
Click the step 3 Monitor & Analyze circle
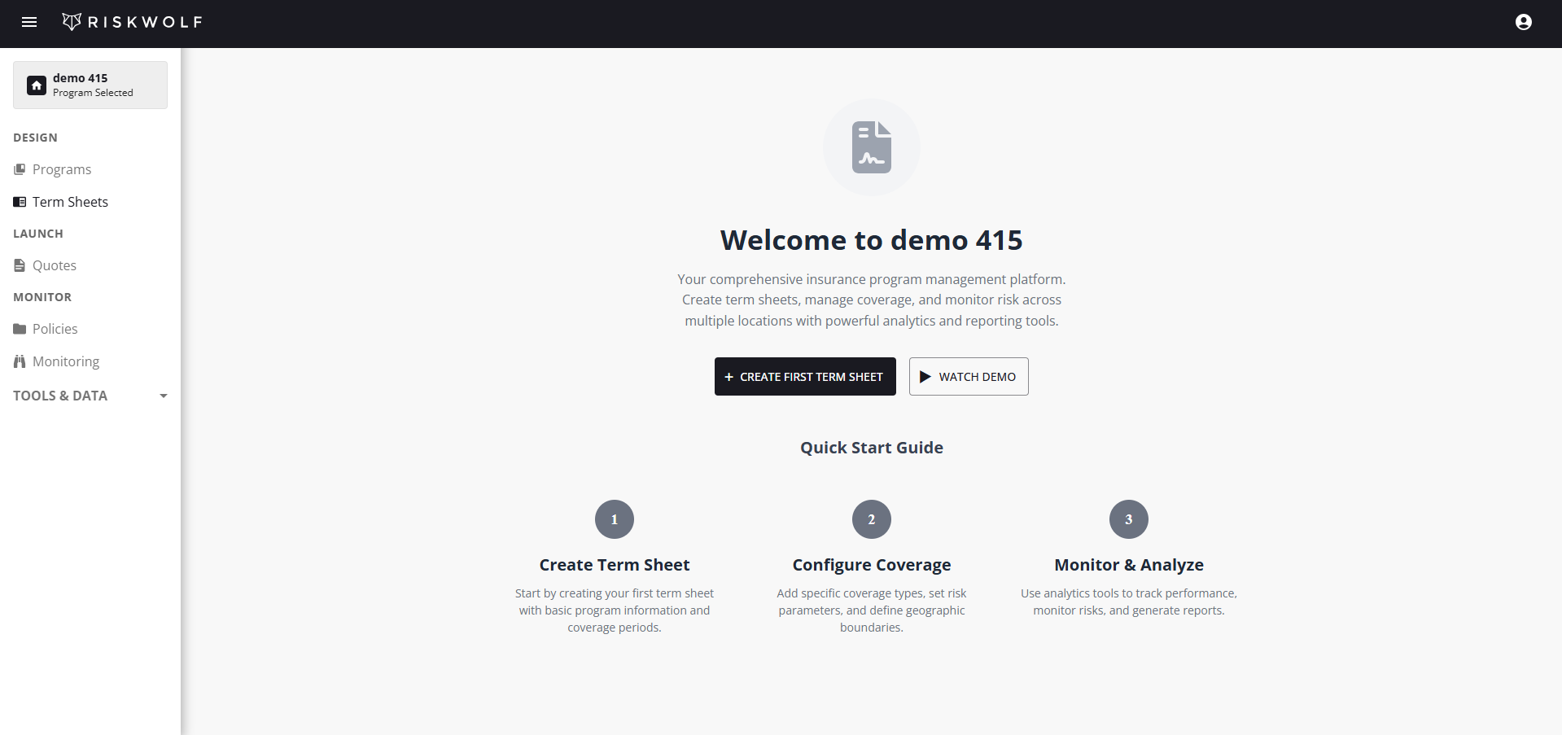[1128, 519]
